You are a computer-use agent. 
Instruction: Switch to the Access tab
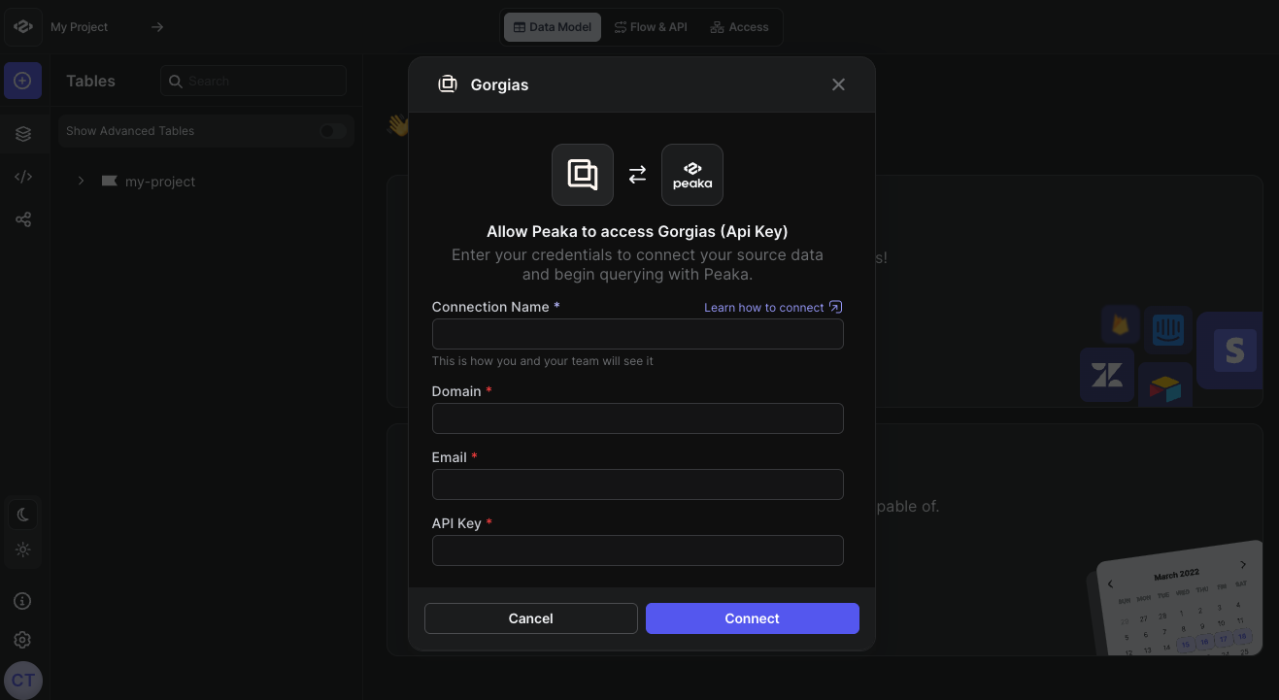(x=740, y=27)
